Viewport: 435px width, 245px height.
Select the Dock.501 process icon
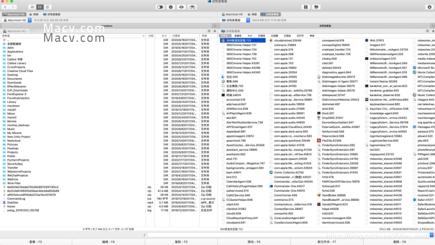click(319, 113)
